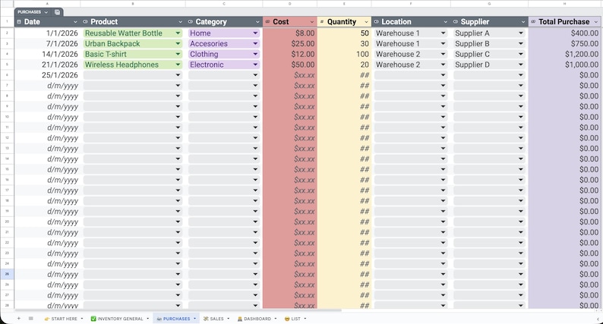The height and width of the screenshot is (324, 603).
Task: Open the Accesories category dropdown
Action: 255,43
